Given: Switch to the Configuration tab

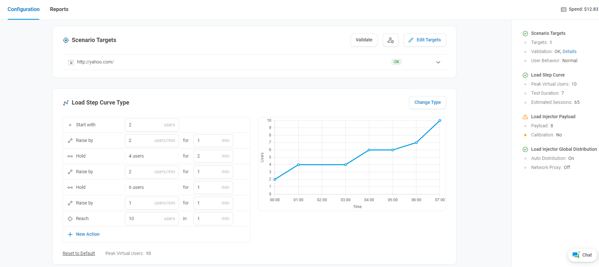Looking at the screenshot, I should 23,9.
